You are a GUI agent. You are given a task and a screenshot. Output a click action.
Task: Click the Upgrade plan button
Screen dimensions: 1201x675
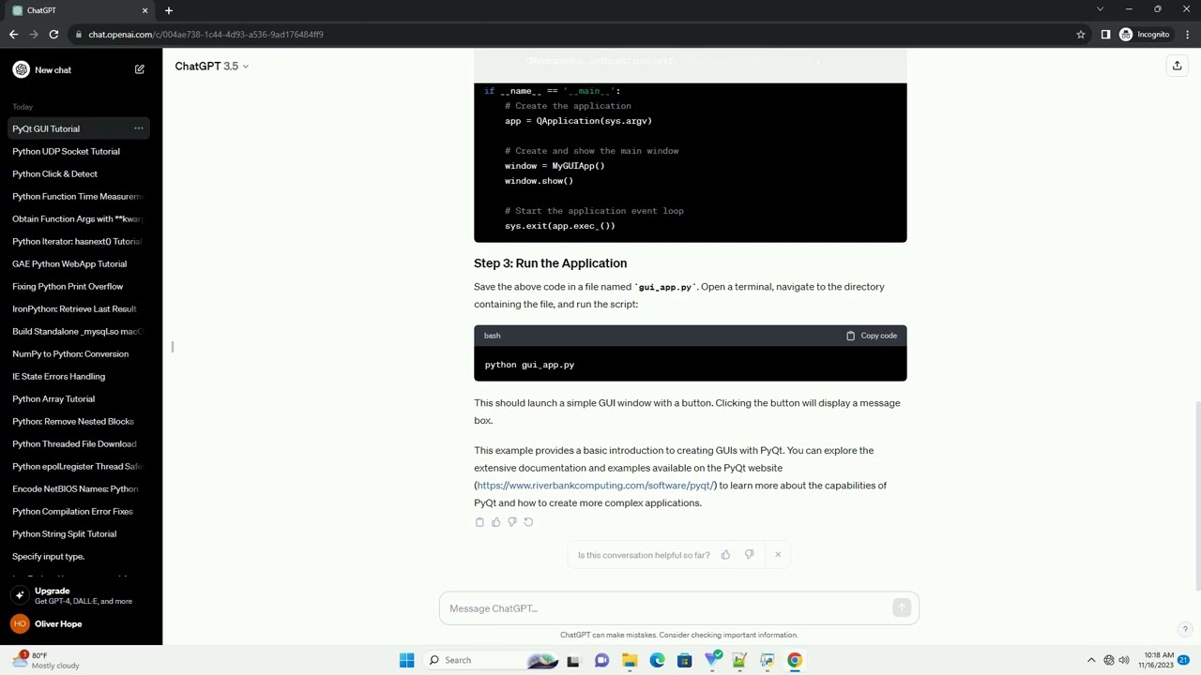(x=81, y=595)
